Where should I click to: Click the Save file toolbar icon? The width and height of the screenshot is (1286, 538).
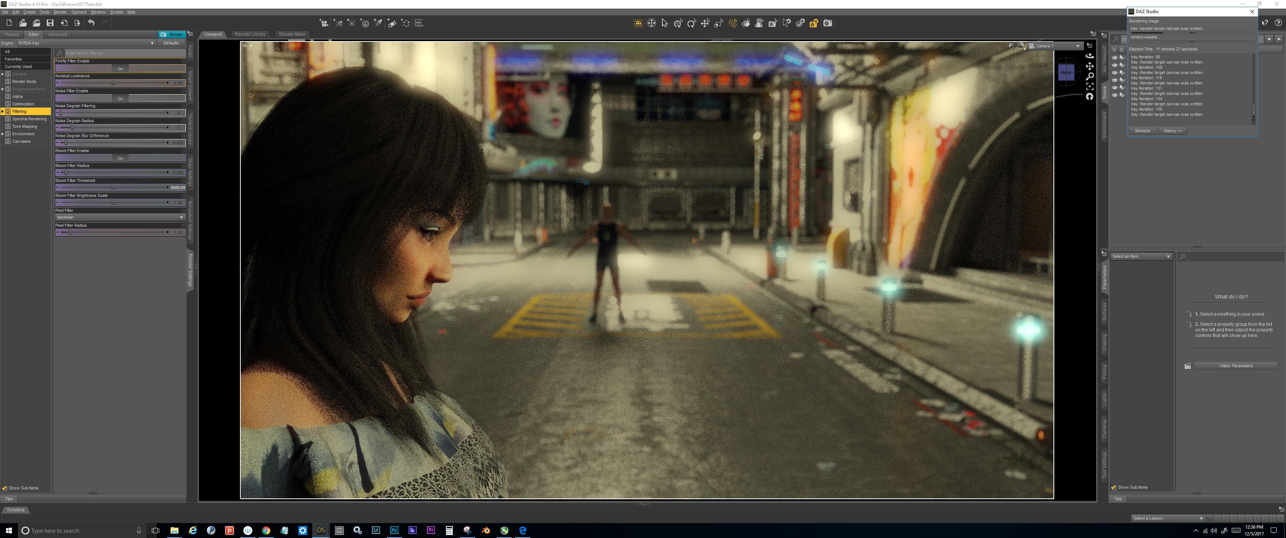point(50,23)
